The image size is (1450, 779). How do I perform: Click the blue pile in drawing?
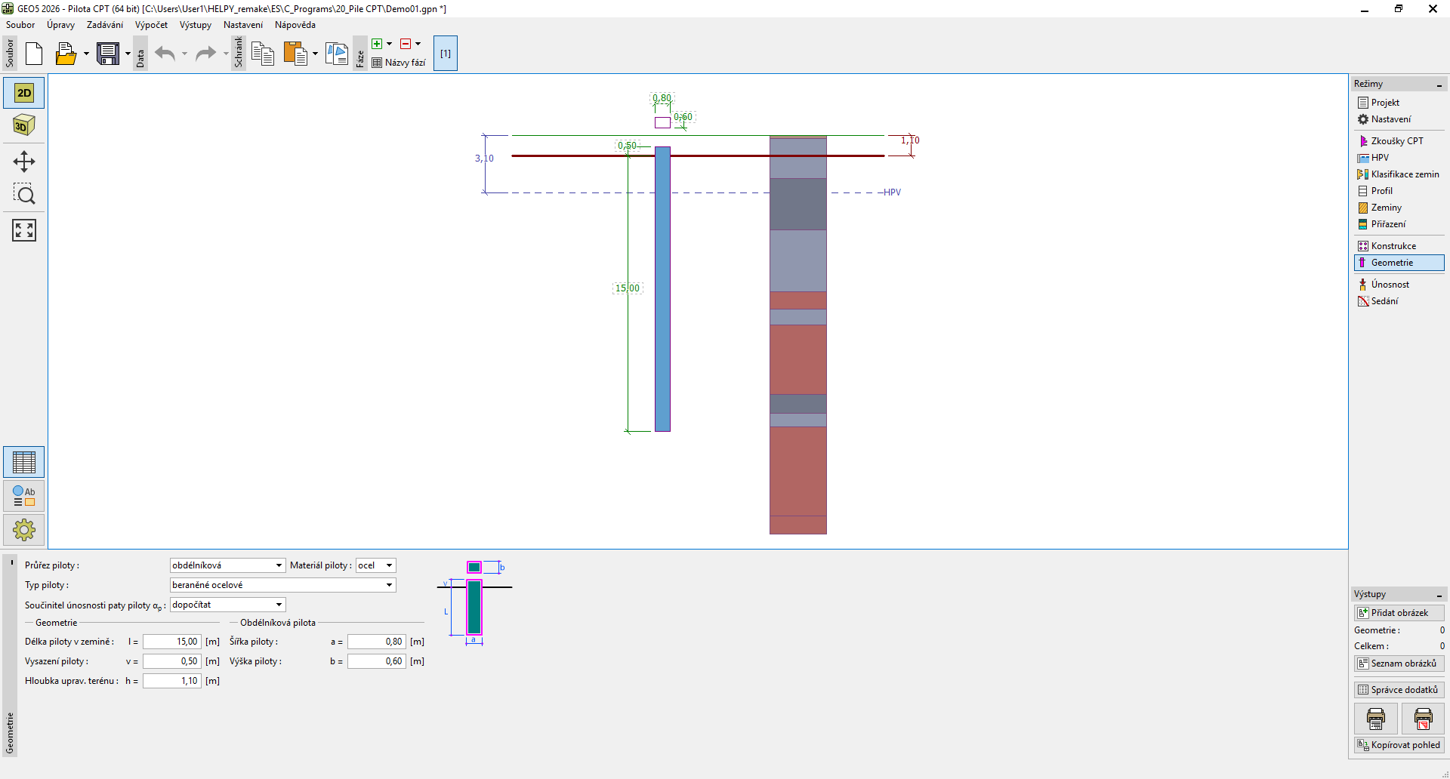662,289
